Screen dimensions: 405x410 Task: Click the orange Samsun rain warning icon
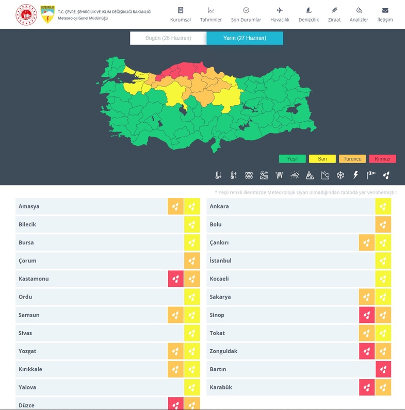coord(175,315)
